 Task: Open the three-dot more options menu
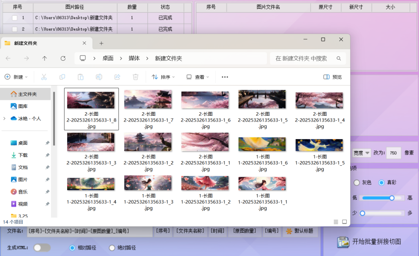pos(225,77)
